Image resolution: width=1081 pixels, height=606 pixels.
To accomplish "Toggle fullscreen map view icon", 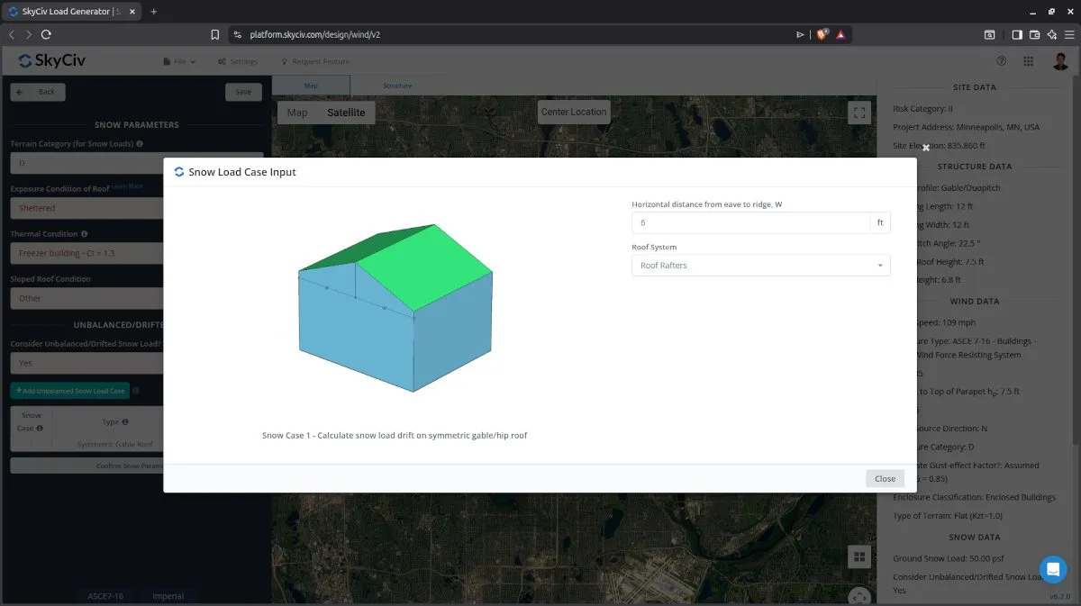I will click(x=858, y=113).
